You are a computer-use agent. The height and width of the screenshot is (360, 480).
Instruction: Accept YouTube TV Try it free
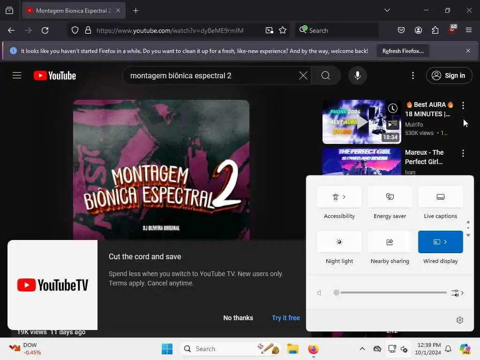[x=285, y=318]
